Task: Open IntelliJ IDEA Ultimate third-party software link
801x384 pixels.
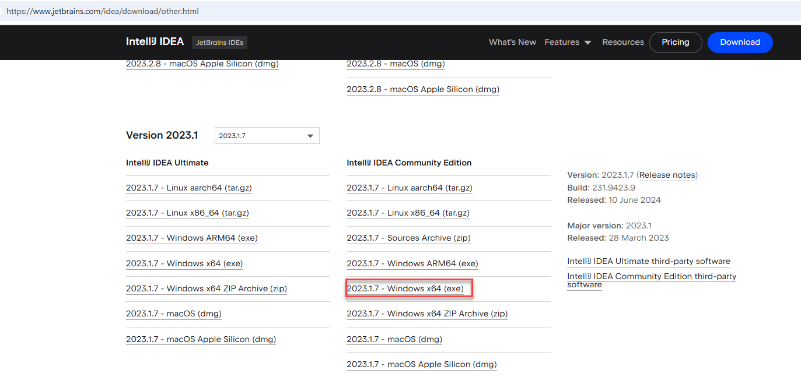Action: coord(649,261)
